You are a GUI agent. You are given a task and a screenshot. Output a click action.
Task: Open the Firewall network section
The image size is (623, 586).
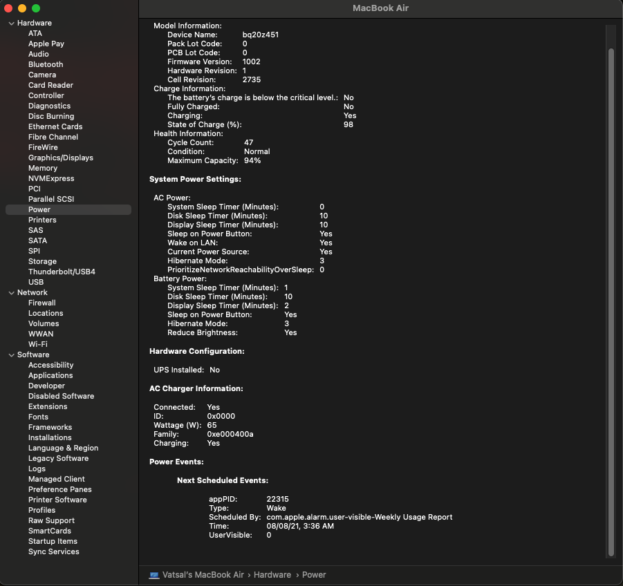(x=42, y=303)
